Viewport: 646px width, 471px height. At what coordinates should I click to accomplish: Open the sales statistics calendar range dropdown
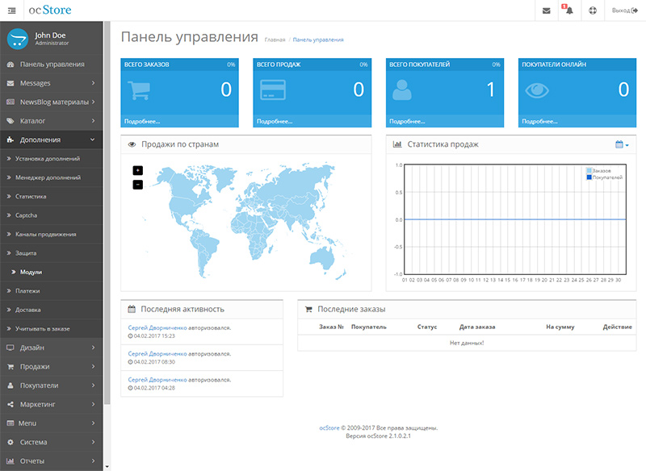[621, 144]
